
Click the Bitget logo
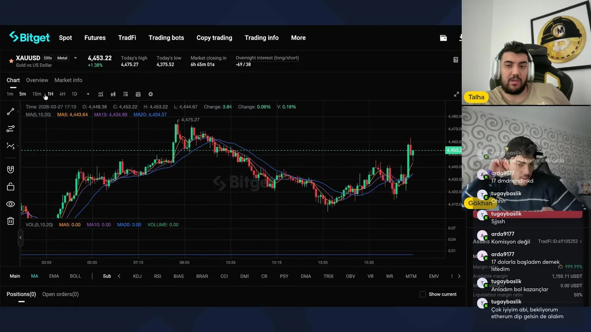point(30,38)
